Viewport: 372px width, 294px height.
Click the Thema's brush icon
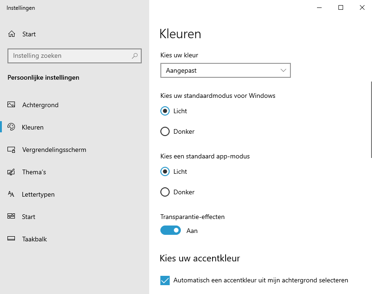pyautogui.click(x=12, y=172)
